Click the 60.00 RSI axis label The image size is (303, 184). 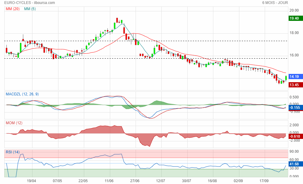click(294, 160)
